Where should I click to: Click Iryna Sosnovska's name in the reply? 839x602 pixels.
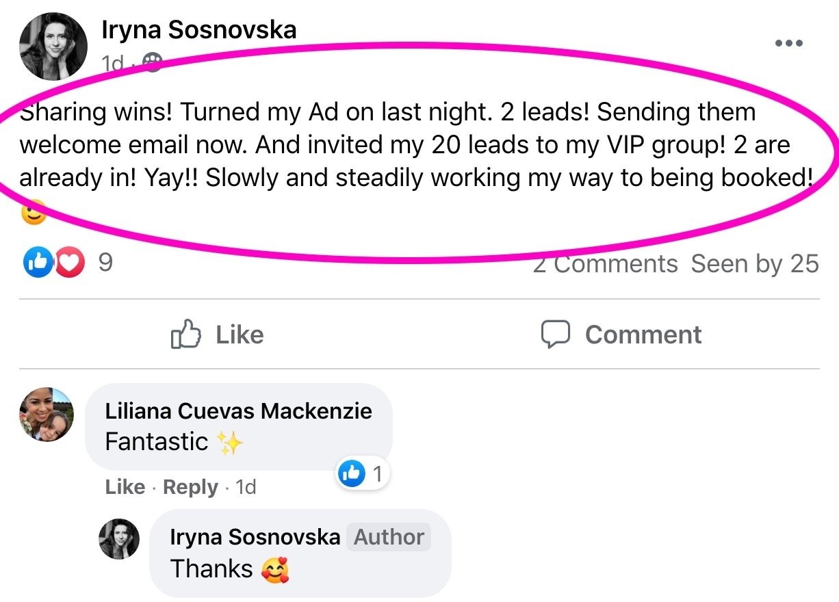(x=255, y=537)
